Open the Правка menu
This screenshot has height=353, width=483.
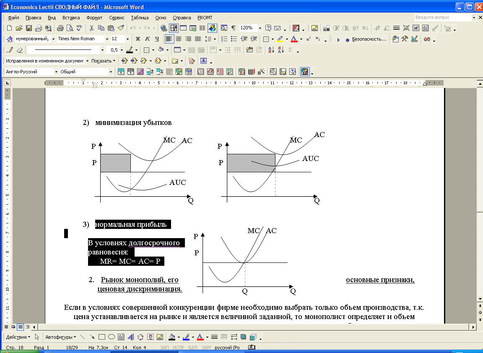point(33,18)
